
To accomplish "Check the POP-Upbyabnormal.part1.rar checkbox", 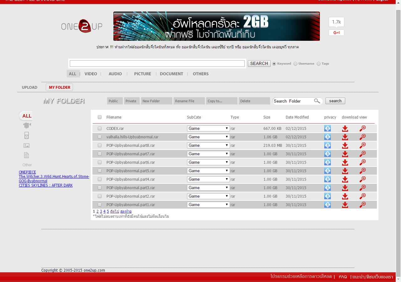I will [x=100, y=205].
